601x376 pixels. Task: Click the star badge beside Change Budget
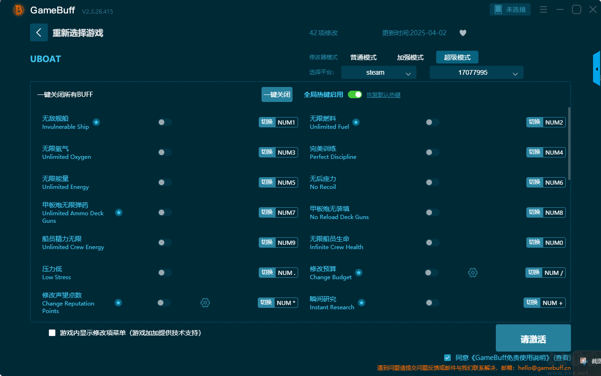(x=359, y=273)
